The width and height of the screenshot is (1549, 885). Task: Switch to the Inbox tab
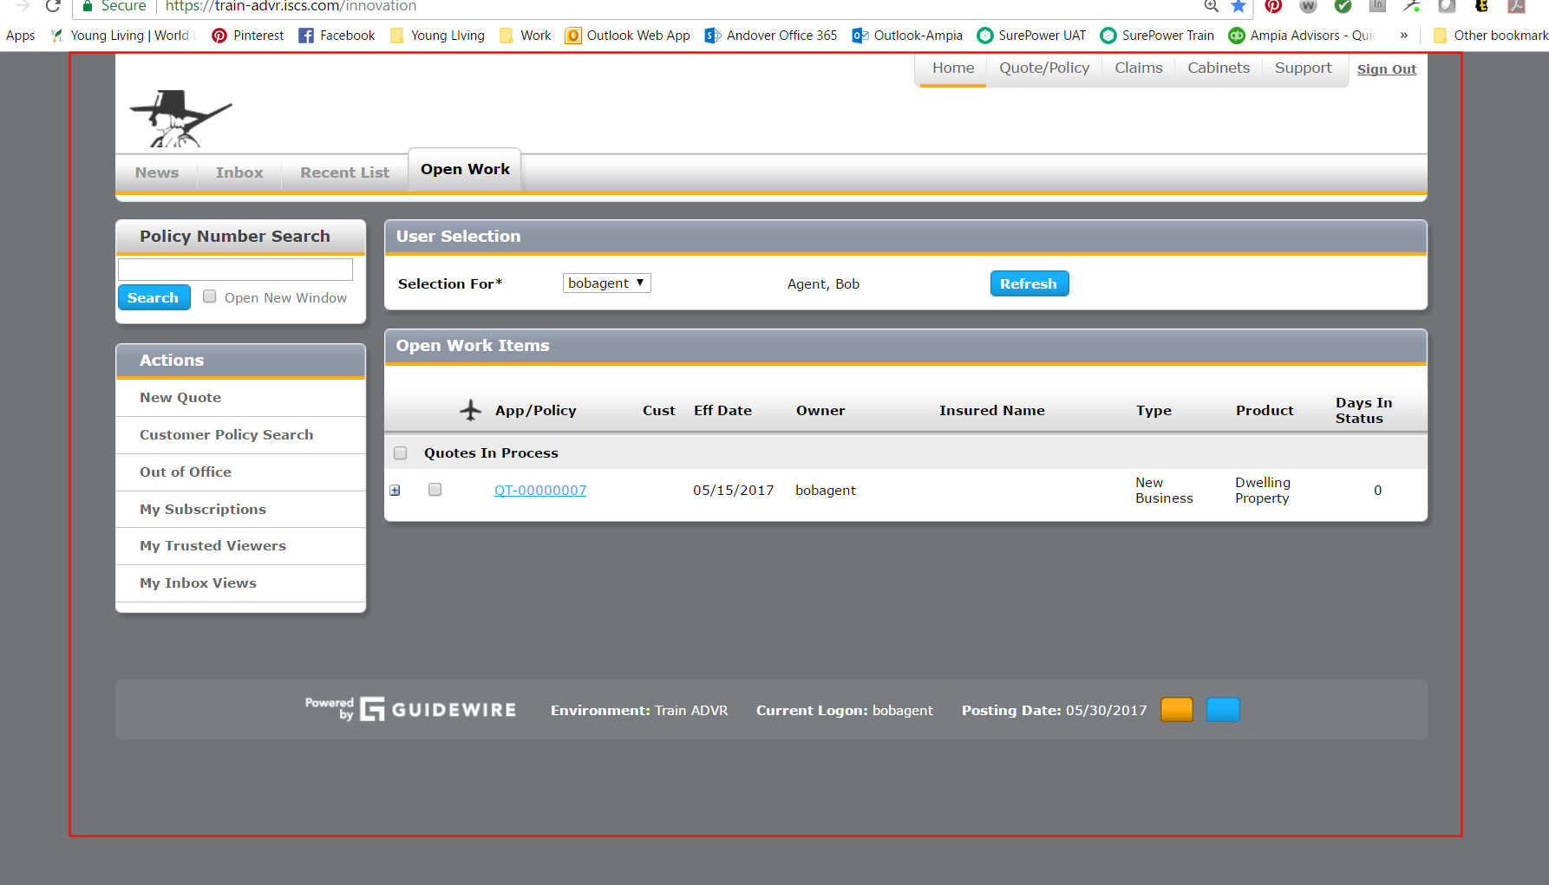pos(239,172)
